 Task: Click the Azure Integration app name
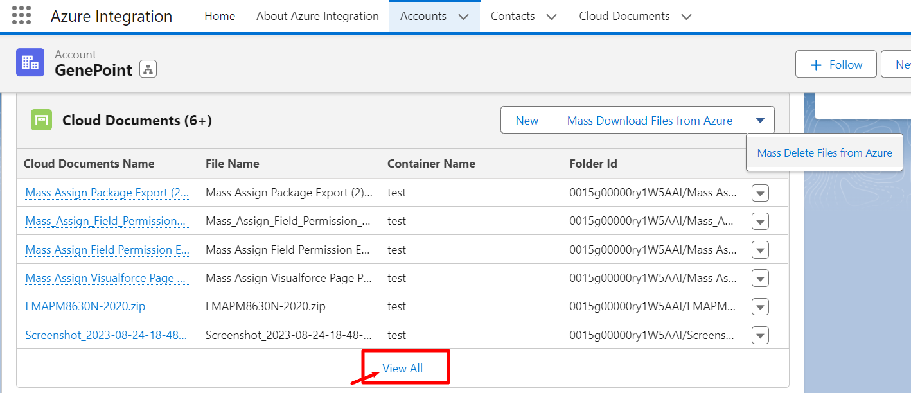coord(111,16)
